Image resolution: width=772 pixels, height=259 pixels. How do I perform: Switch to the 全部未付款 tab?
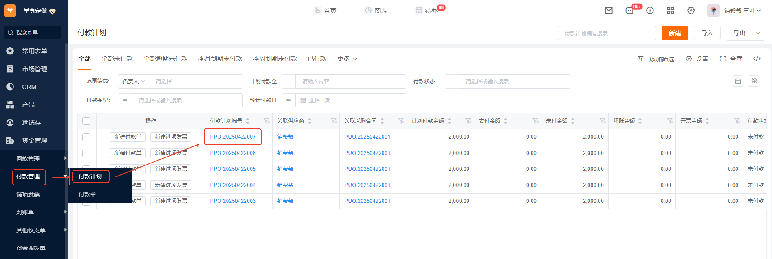coord(117,59)
